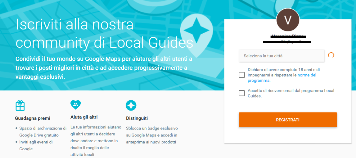
Task: Click the heart people icon above Aiuta gli altri
Action: [76, 104]
